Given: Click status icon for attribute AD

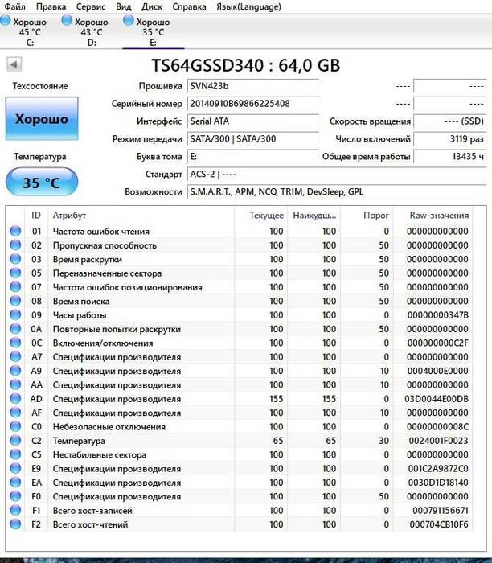Looking at the screenshot, I should tap(15, 399).
